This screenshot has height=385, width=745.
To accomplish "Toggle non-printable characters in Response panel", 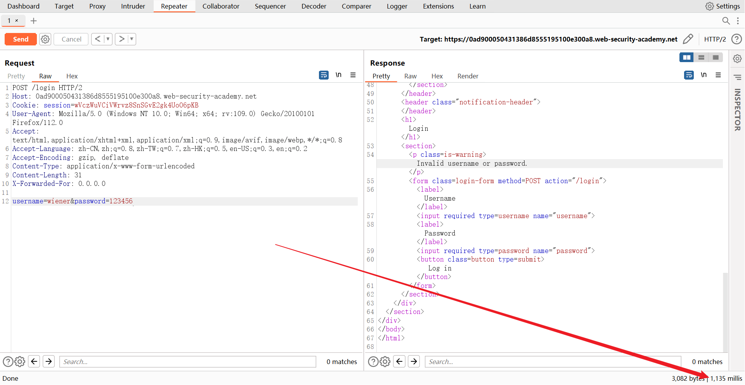I will click(x=703, y=75).
